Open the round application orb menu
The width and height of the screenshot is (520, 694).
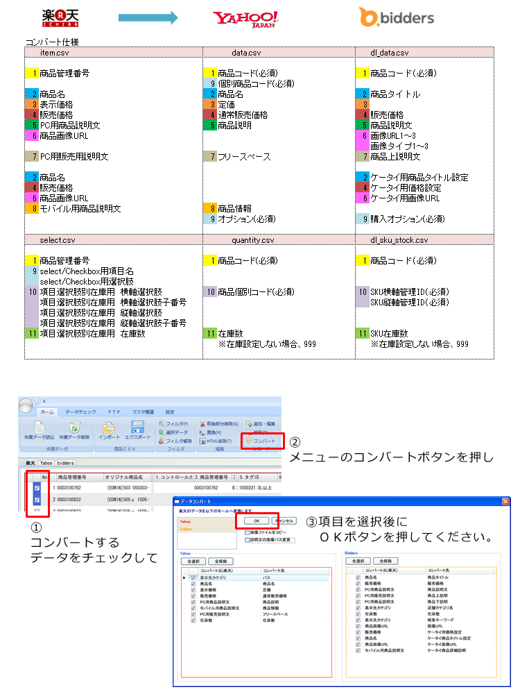26,405
